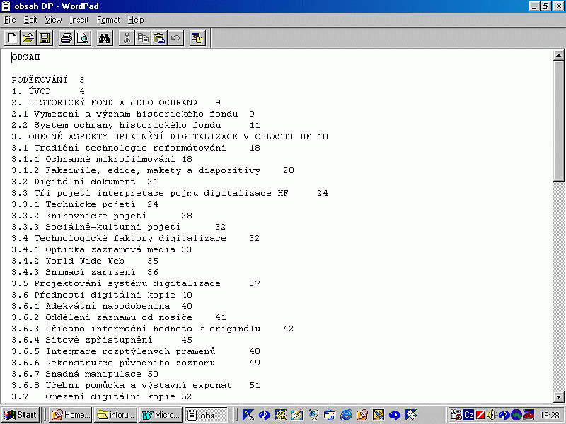Open Print Preview from the toolbar
566x424 pixels.
(83, 38)
